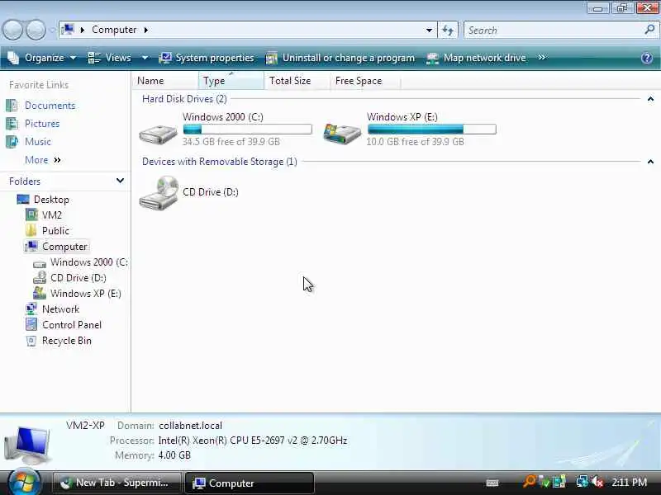Sort by the Total Size column
The width and height of the screenshot is (661, 495).
[297, 80]
